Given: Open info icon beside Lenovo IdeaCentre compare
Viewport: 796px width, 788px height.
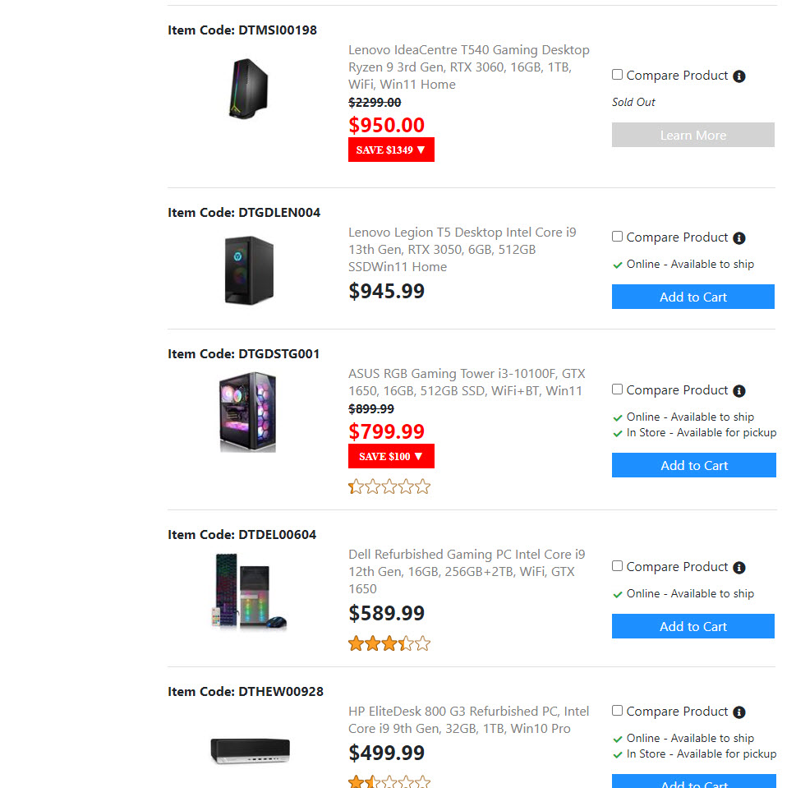Looking at the screenshot, I should coord(739,76).
